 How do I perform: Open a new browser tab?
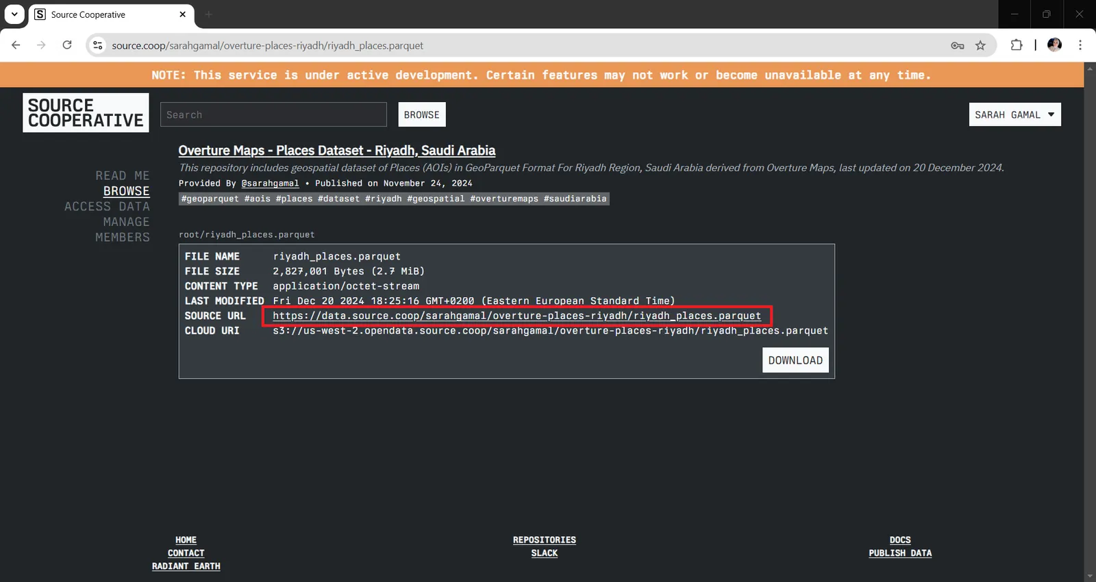pyautogui.click(x=208, y=14)
